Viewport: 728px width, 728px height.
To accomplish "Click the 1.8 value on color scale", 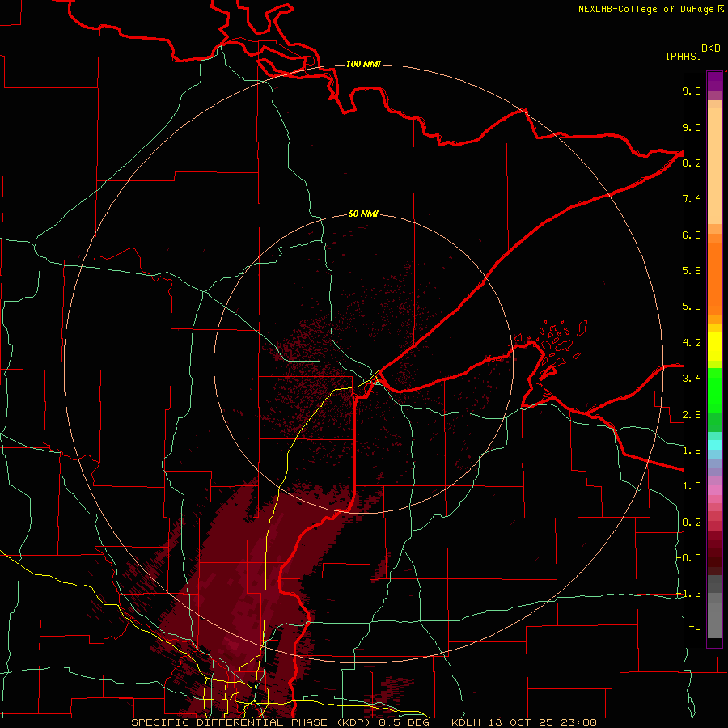I will pyautogui.click(x=692, y=451).
